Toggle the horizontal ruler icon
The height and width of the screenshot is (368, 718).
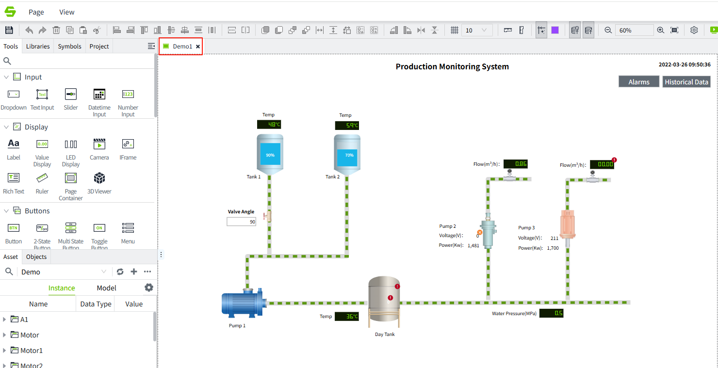pos(508,30)
